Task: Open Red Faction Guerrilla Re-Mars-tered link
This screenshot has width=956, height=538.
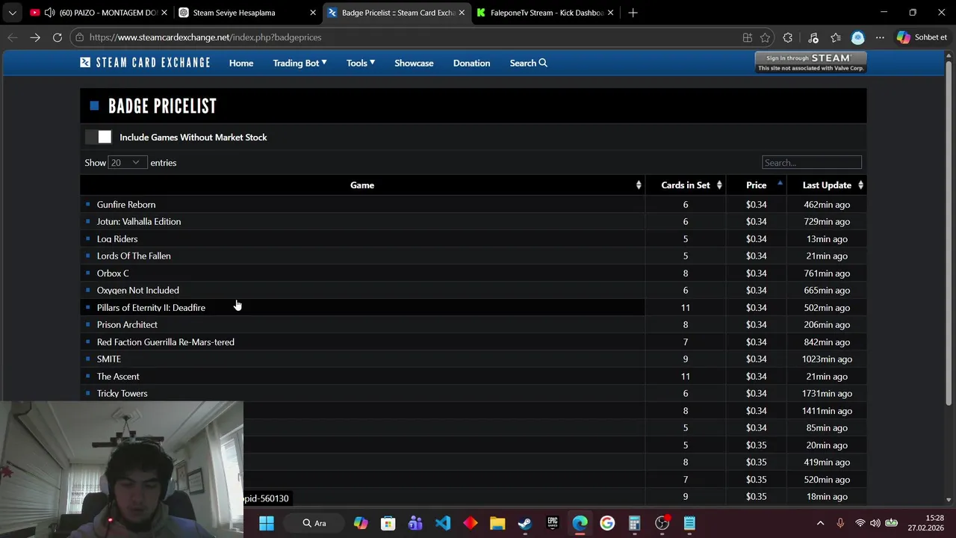Action: (166, 341)
